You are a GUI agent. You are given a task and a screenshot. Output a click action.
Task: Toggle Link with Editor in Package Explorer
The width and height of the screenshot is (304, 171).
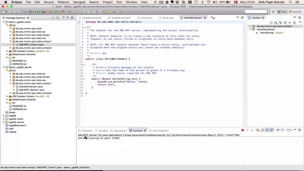[58, 18]
